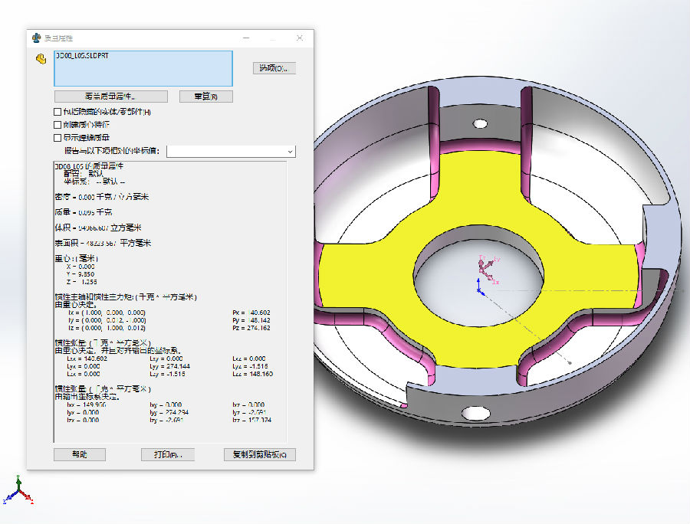This screenshot has width=690, height=524.
Task: Enable include hidden bodies/components (H) checkbox
Action: click(58, 112)
